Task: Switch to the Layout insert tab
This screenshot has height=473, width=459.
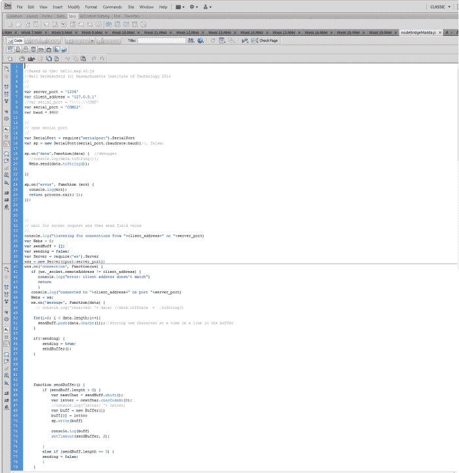Action: pyautogui.click(x=32, y=16)
